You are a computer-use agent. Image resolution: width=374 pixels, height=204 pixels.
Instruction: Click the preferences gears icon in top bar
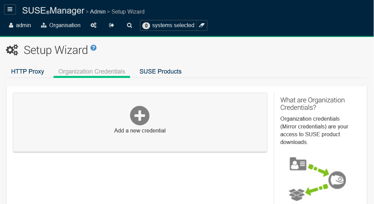tap(93, 25)
